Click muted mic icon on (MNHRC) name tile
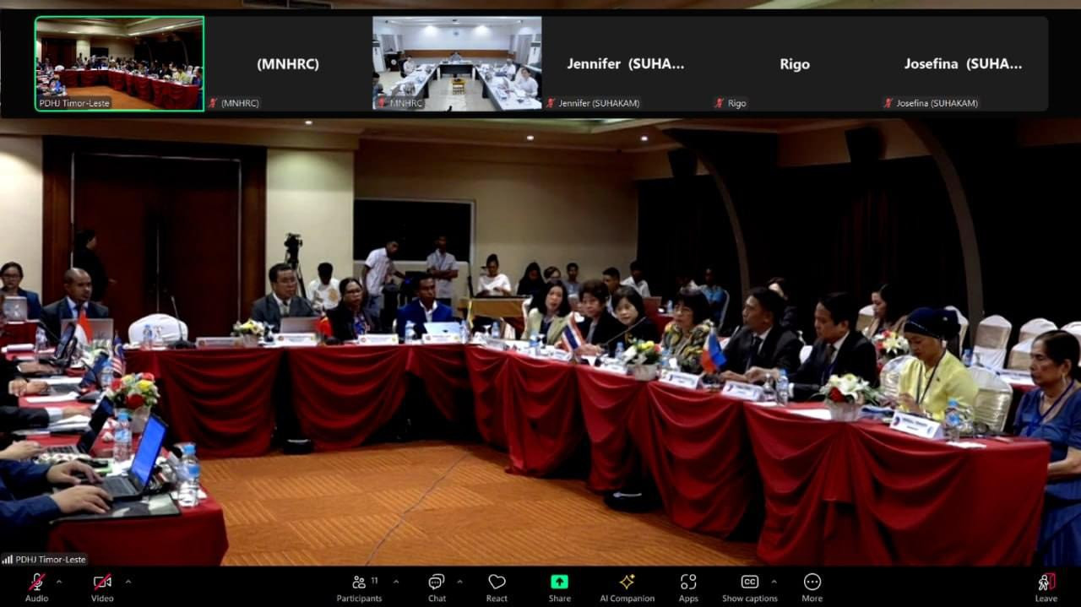 click(213, 103)
